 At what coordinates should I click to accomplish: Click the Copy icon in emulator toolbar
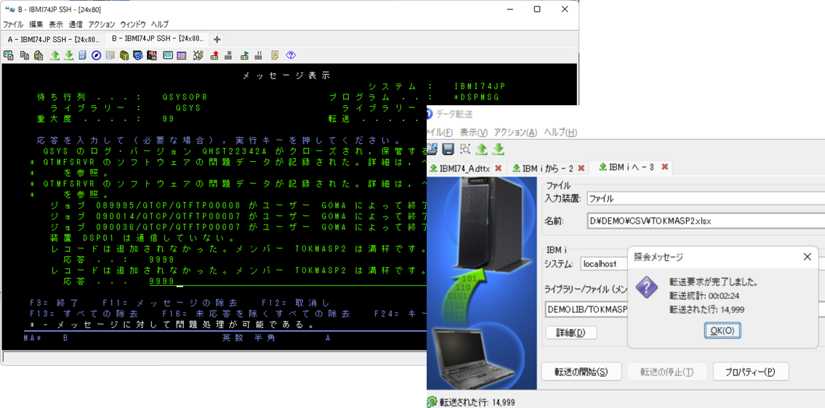click(24, 55)
